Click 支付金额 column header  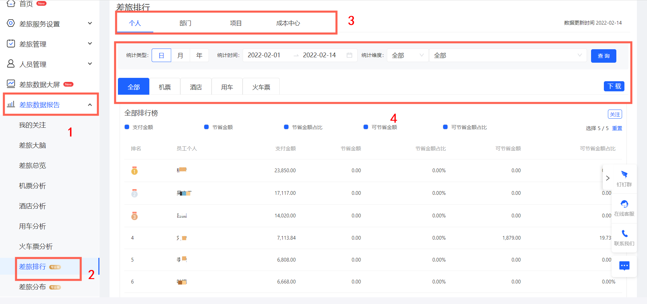point(285,148)
